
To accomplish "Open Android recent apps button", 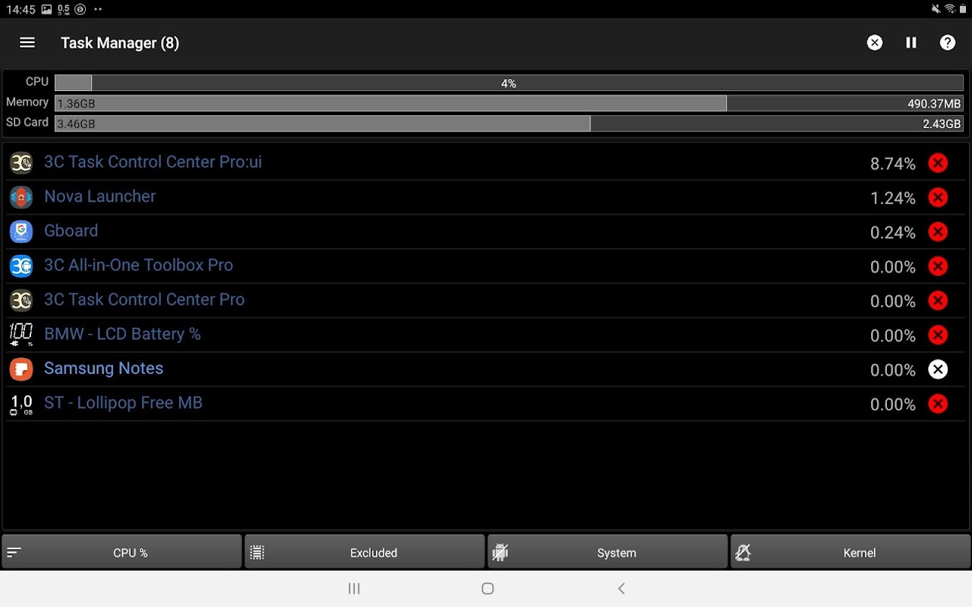I will pos(354,588).
